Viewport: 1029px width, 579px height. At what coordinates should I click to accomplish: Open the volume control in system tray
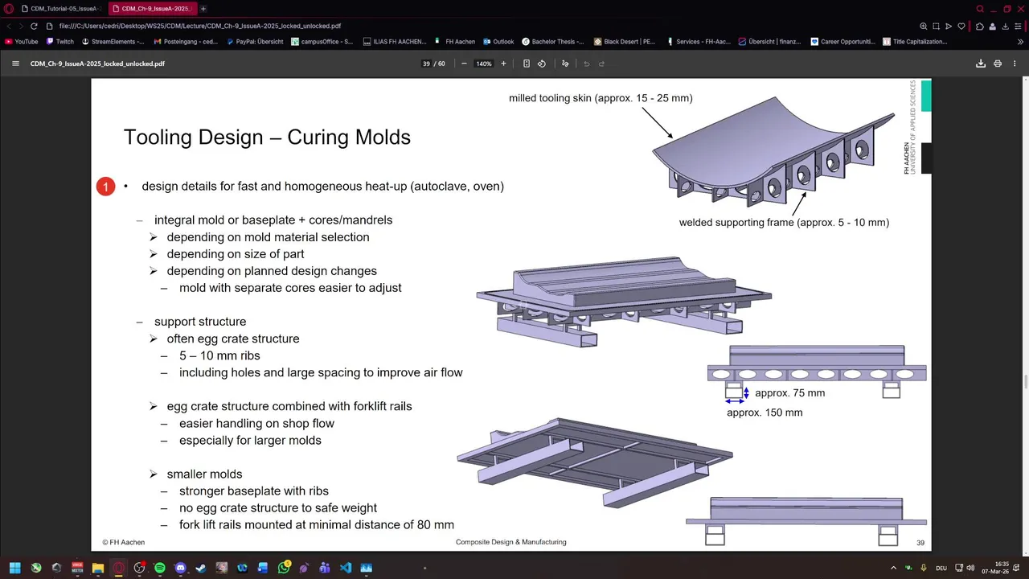click(971, 568)
